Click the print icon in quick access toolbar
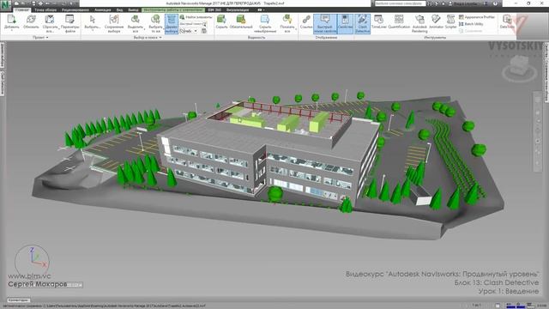Image resolution: width=549 pixels, height=309 pixels. coord(40,3)
